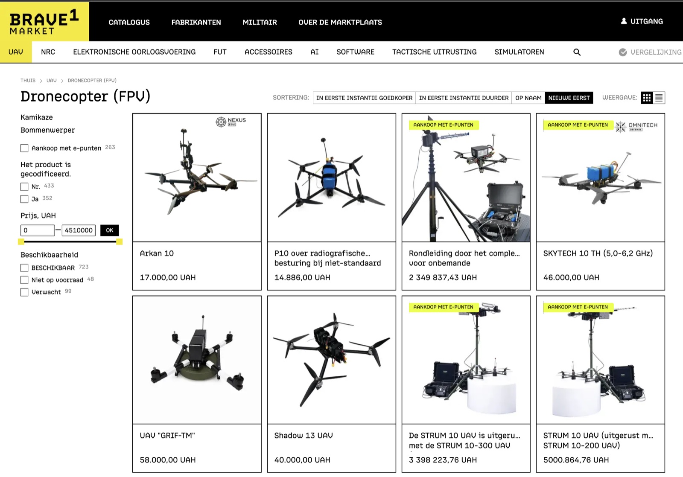Open the Shadow 13 UAV image

coord(331,360)
